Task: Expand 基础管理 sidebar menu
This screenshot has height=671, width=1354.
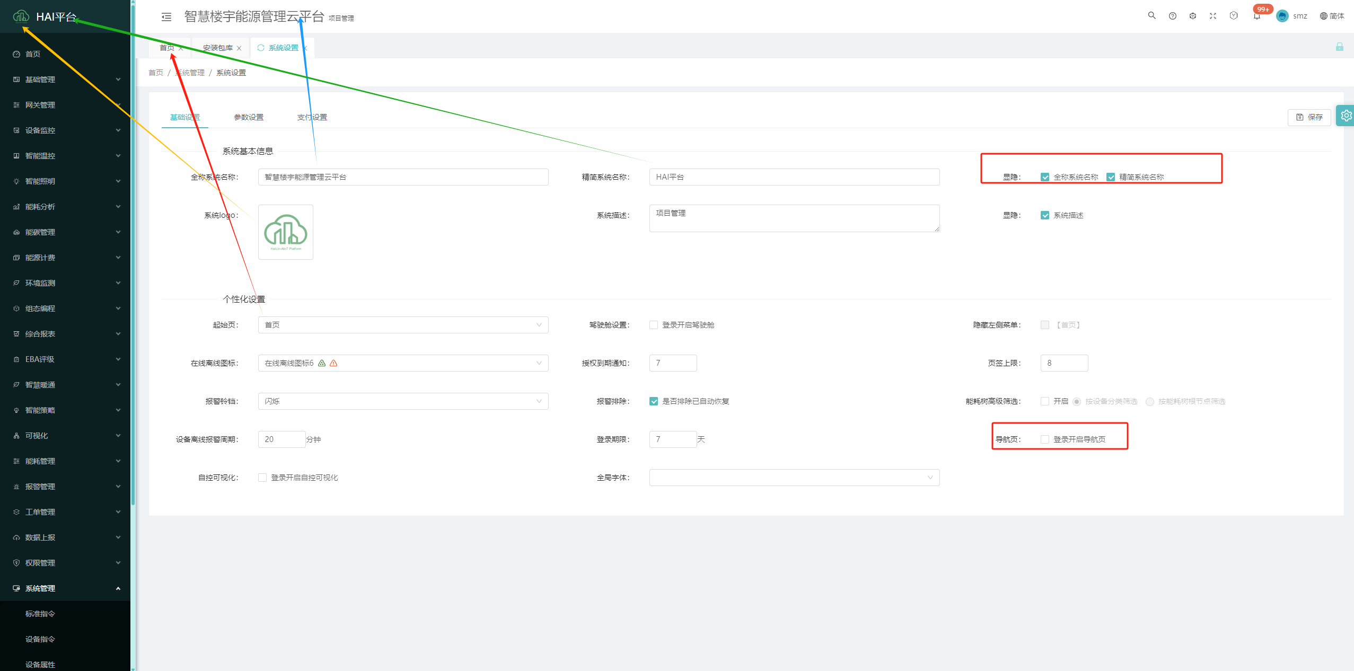Action: click(x=65, y=80)
